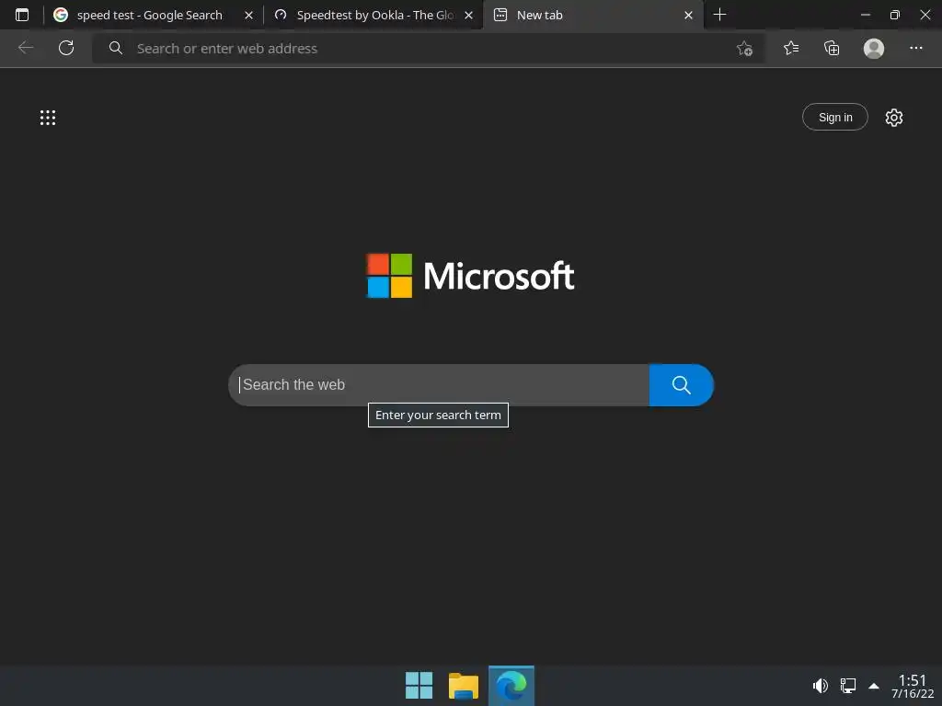
Task: Submit search with blue magnifier button
Action: point(682,385)
